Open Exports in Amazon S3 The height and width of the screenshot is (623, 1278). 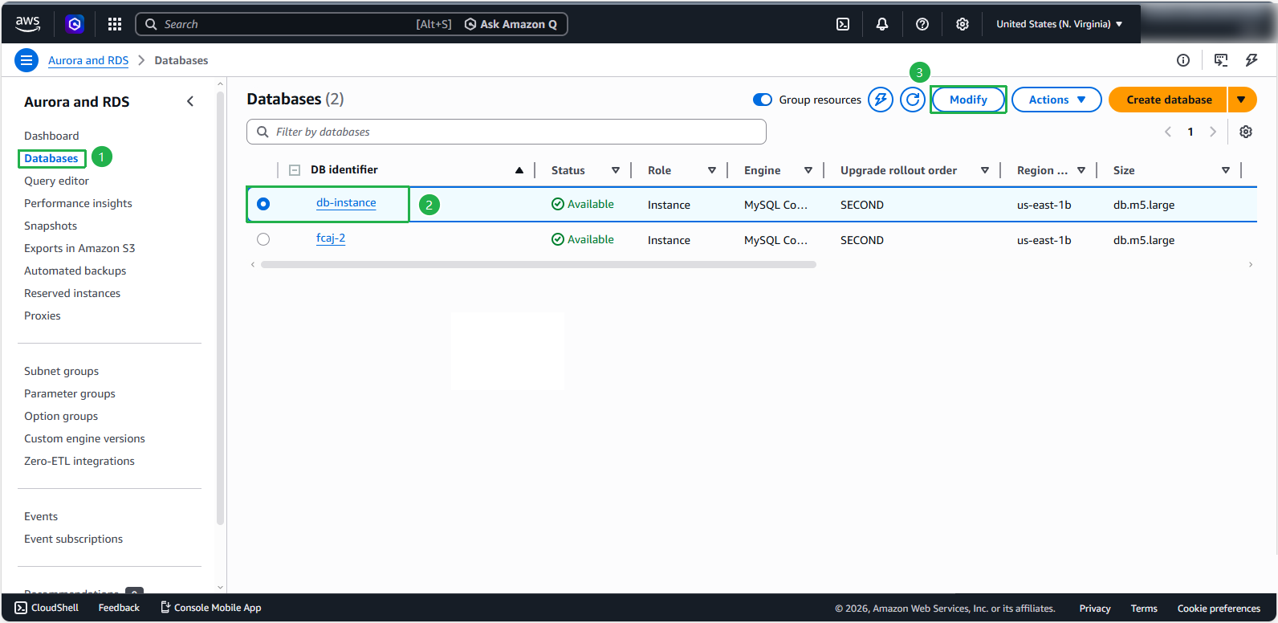pos(79,248)
